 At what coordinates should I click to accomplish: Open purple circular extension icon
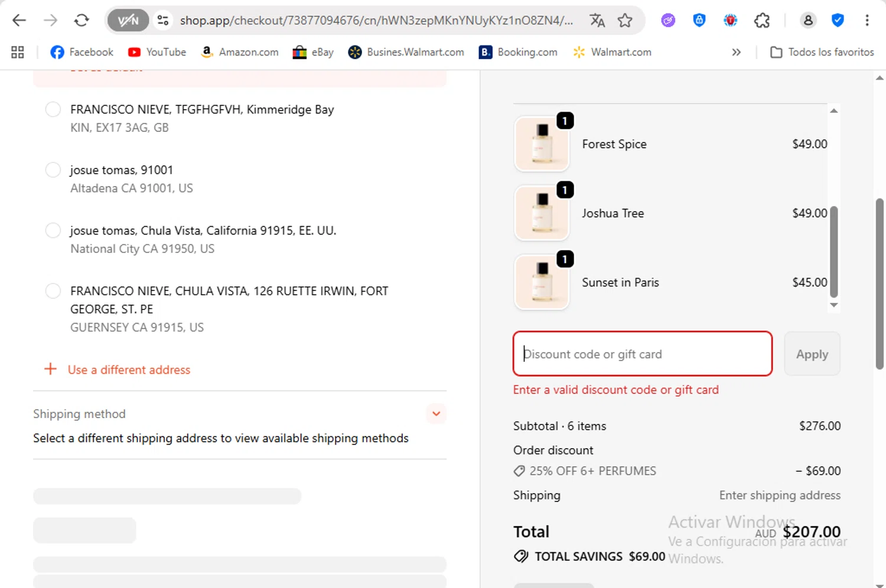[x=668, y=21]
